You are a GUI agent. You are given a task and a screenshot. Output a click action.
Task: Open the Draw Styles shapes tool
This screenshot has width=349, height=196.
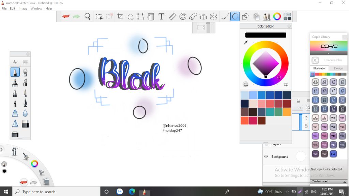click(x=245, y=16)
